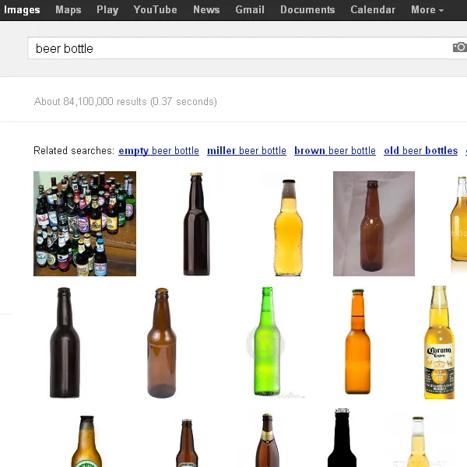Open the thumbnail of many assorted bottles
The image size is (467, 467).
pos(85,223)
